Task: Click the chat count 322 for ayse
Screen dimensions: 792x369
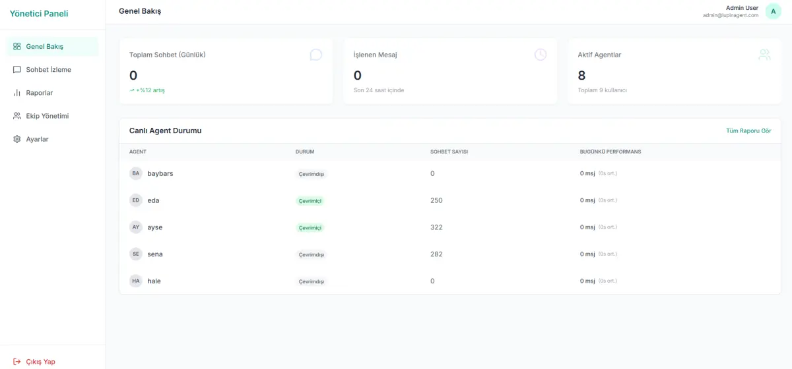Action: coord(436,227)
